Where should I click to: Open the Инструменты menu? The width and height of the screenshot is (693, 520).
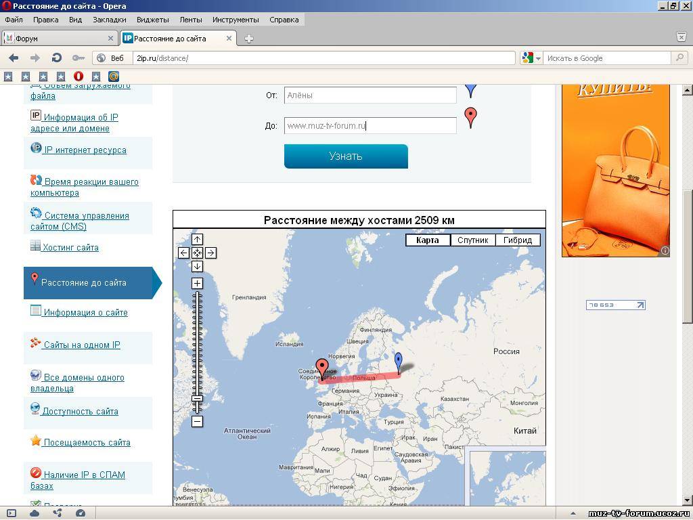[x=236, y=20]
